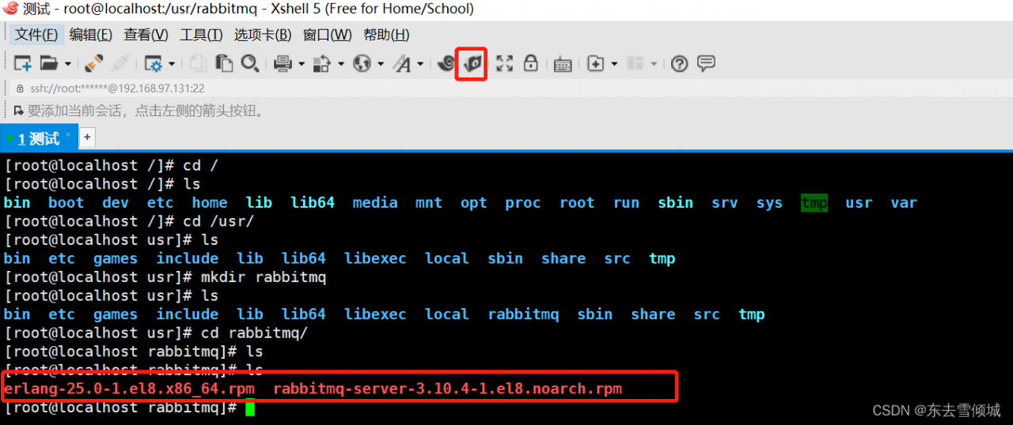Expand the Properties icon dropdown arrow
Screen dimensions: 1013x425
(172, 65)
